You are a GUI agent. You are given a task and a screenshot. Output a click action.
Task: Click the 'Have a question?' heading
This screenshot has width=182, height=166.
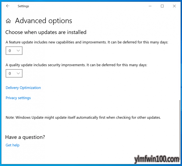point(25,137)
